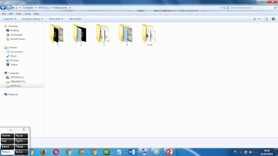Select SYSTEM (C:) drive
Viewport: 278px width, 156px height.
pos(15,77)
